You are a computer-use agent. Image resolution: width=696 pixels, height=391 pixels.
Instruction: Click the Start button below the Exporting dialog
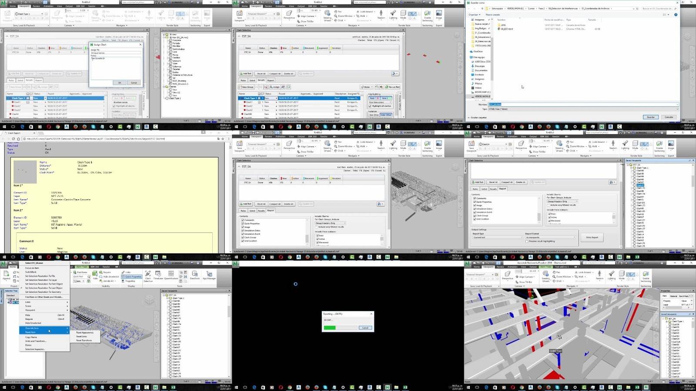236,387
